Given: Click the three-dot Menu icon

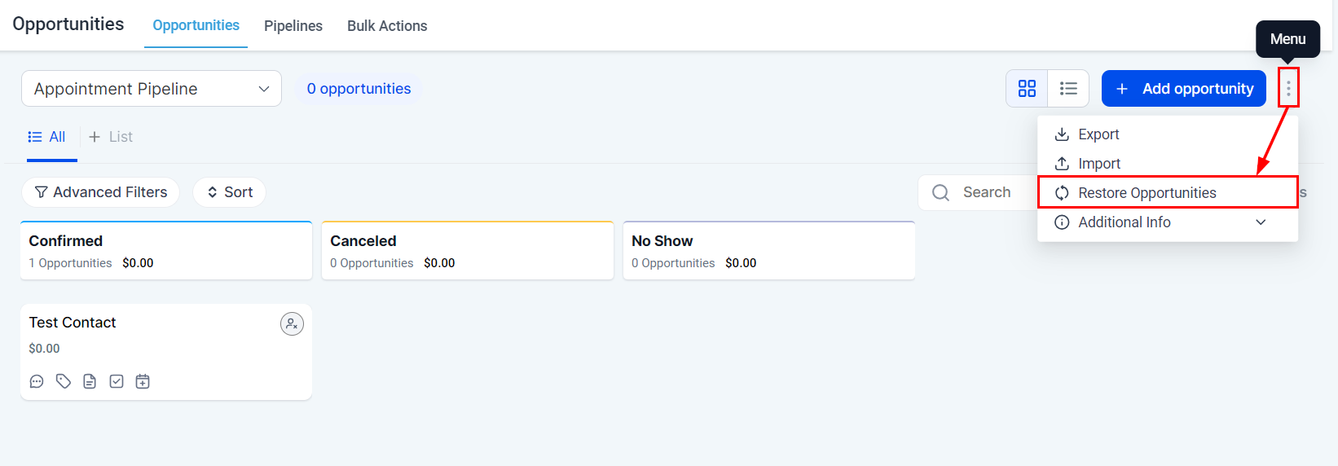Looking at the screenshot, I should coord(1288,88).
